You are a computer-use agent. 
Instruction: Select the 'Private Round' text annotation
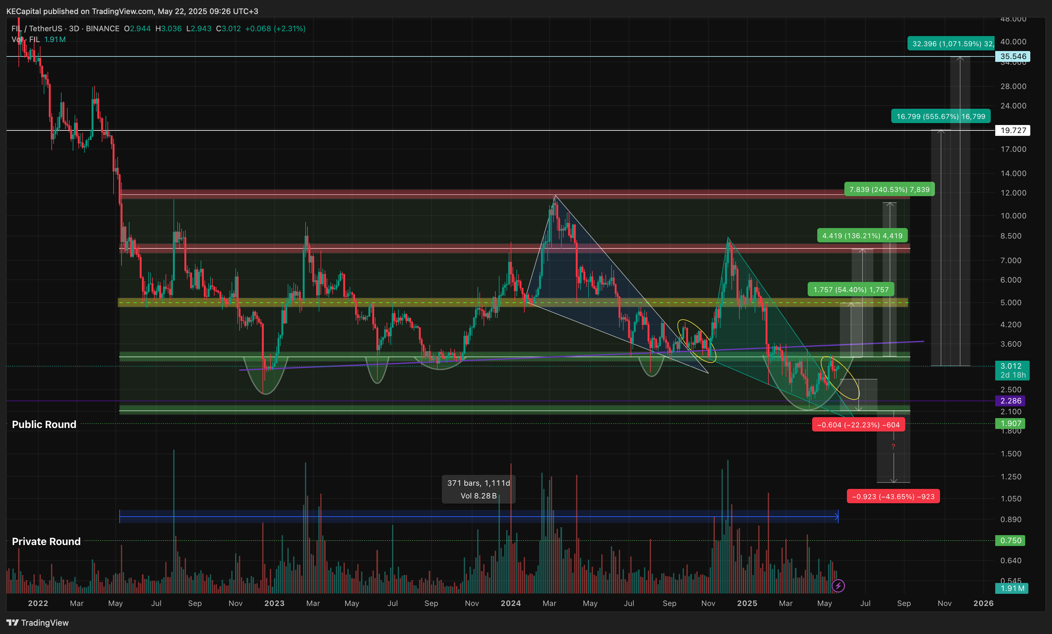(x=46, y=541)
